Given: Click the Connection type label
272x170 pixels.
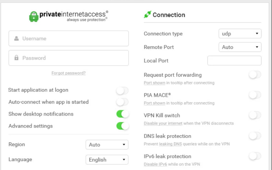Looking at the screenshot, I should [x=163, y=34].
